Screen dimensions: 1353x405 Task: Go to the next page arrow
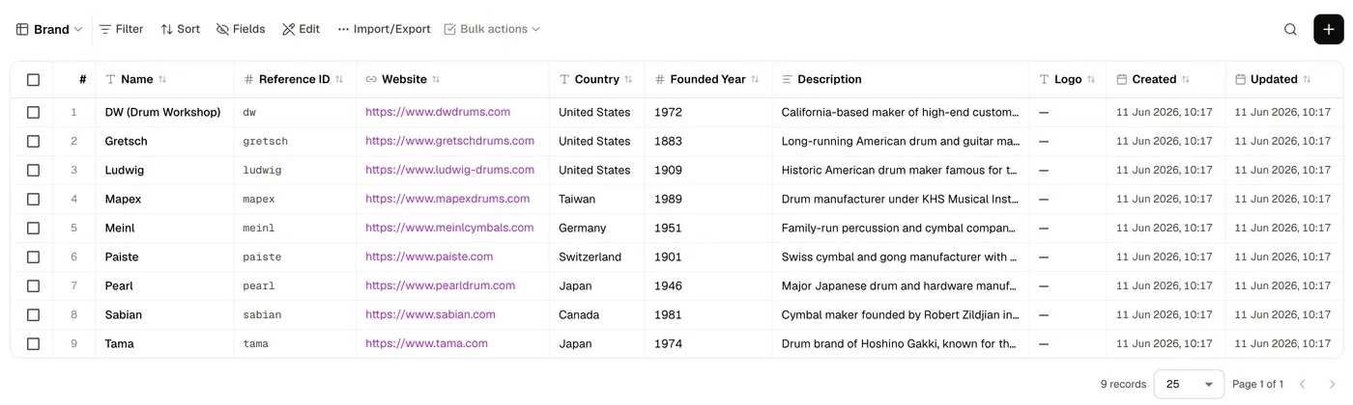[x=1332, y=384]
